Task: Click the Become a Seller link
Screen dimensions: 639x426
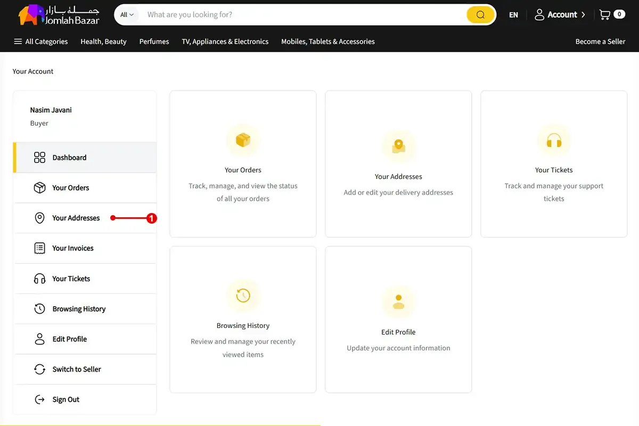Action: tap(600, 42)
